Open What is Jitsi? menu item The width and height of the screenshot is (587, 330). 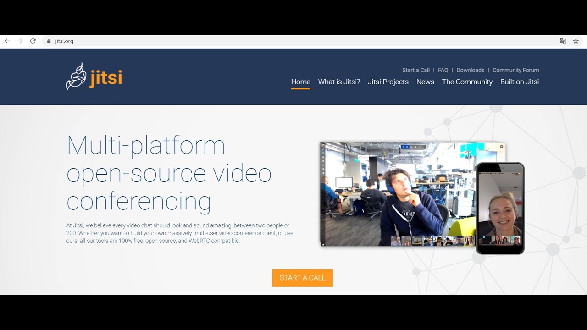coord(339,82)
